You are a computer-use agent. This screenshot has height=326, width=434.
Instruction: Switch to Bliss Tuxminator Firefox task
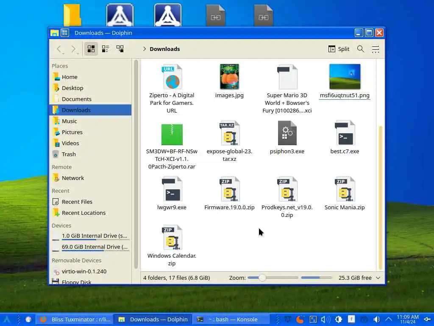[x=75, y=320]
